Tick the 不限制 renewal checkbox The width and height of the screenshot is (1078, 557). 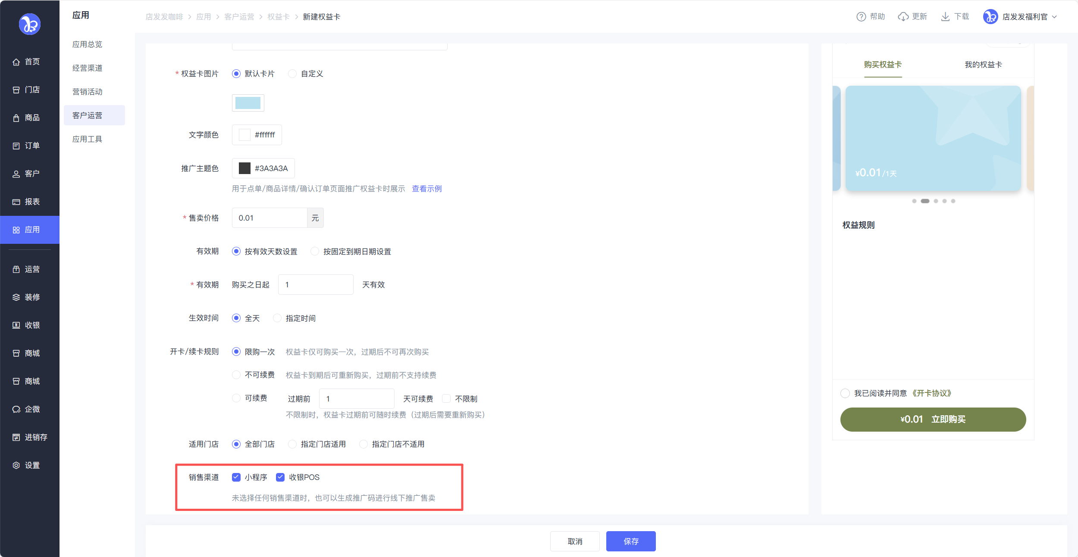(446, 398)
